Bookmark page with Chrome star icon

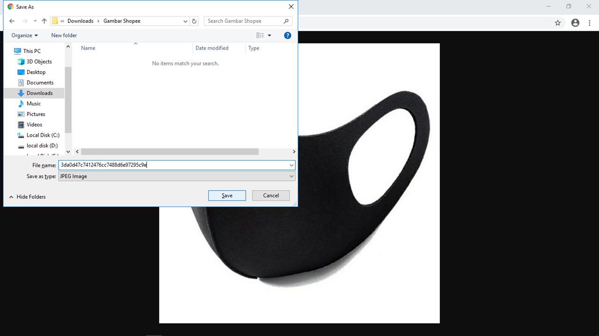tap(558, 23)
